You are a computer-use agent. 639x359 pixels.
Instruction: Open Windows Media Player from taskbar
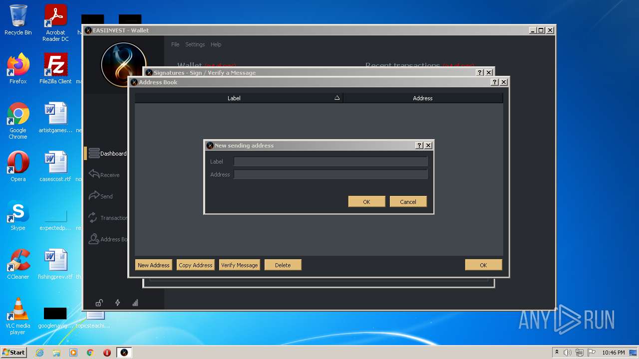(x=73, y=353)
